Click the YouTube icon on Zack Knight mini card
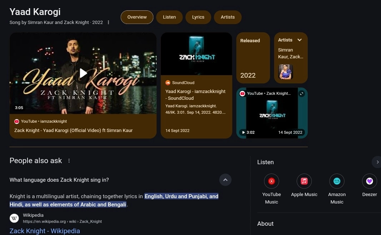This screenshot has width=381, height=235. 242,94
